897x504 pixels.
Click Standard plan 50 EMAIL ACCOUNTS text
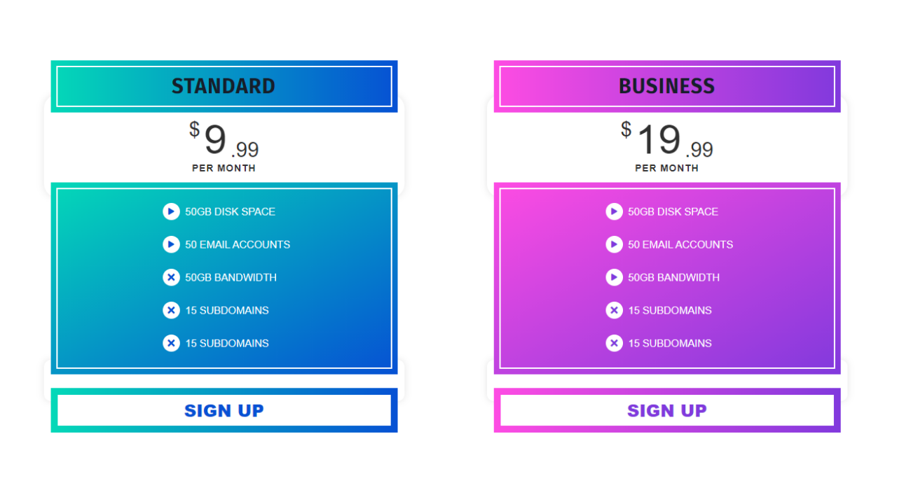[238, 244]
